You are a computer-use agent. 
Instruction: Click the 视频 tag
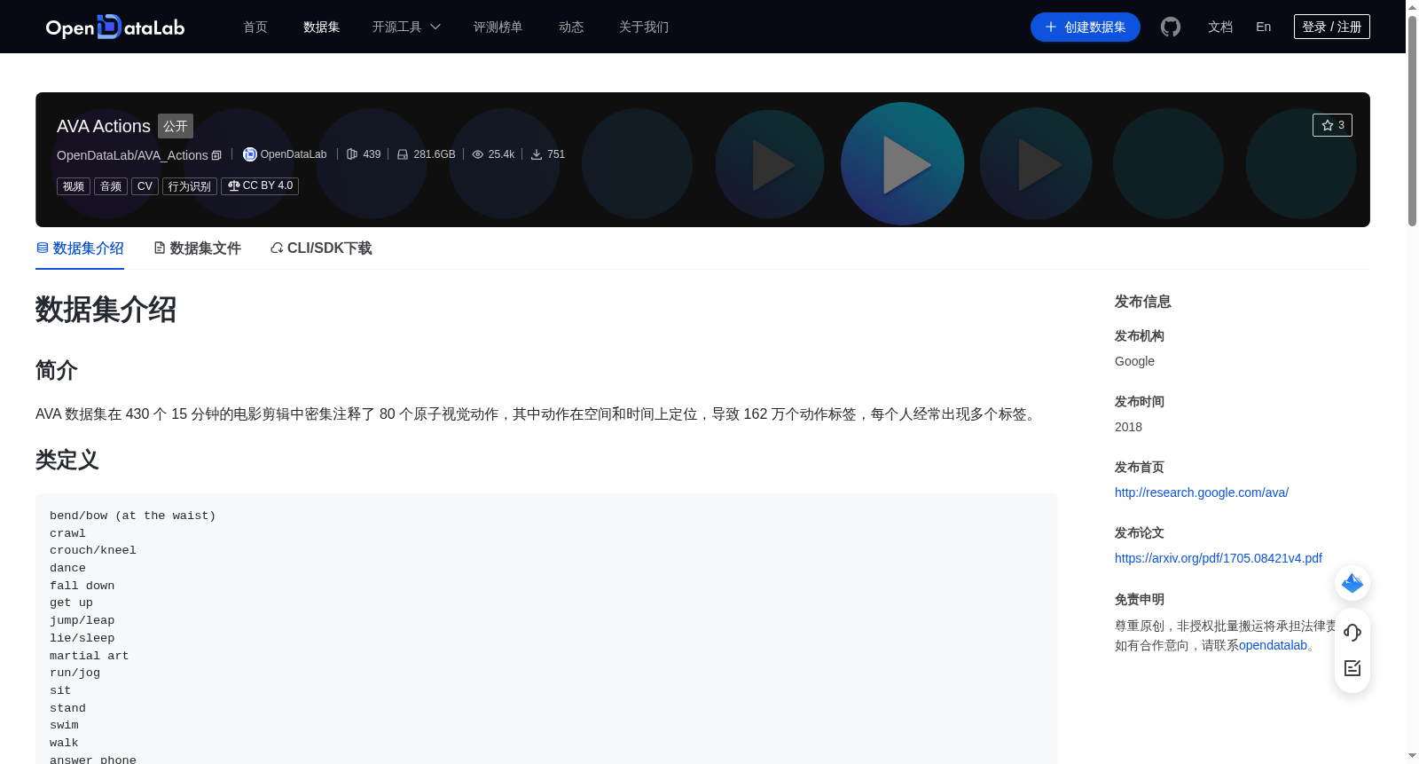pos(74,186)
